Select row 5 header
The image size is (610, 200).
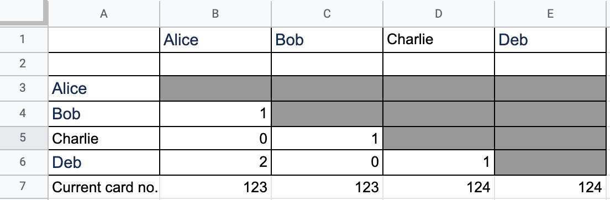pyautogui.click(x=23, y=138)
